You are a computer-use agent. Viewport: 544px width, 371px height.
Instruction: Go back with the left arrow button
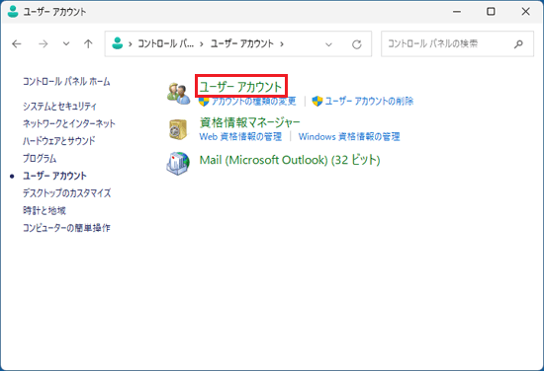pos(16,44)
